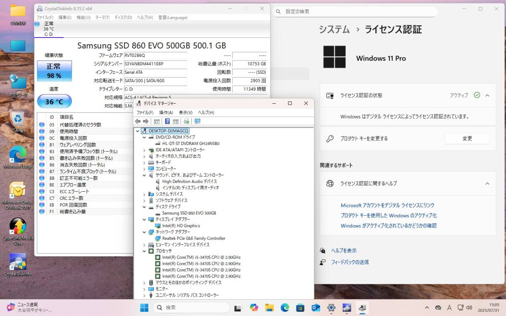Select the CrystalDiskInfo desktop shortcut
The height and width of the screenshot is (316, 506).
pos(18,265)
